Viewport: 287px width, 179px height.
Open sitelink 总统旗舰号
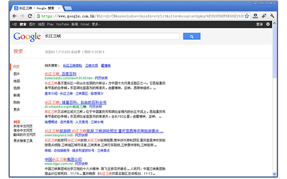(x=62, y=150)
